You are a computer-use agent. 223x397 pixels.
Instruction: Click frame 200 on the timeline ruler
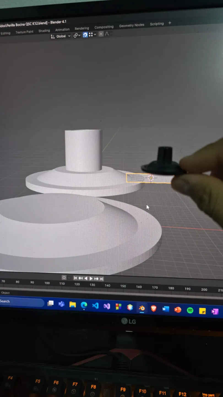point(204,289)
